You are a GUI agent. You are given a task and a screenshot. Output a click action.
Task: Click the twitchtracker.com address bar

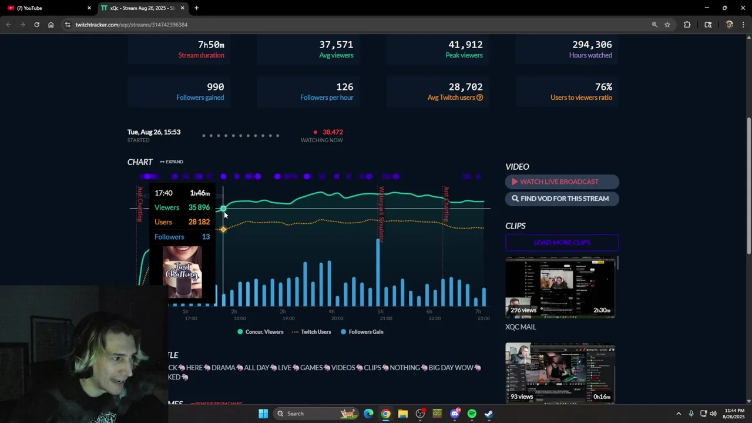click(x=352, y=25)
